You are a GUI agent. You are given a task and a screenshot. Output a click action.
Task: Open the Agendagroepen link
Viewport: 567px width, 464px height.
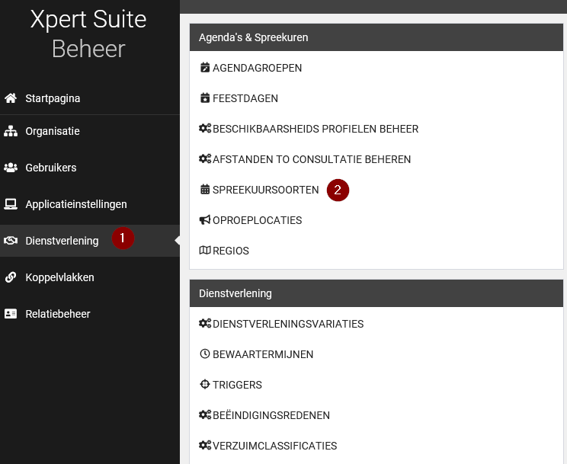pyautogui.click(x=257, y=68)
